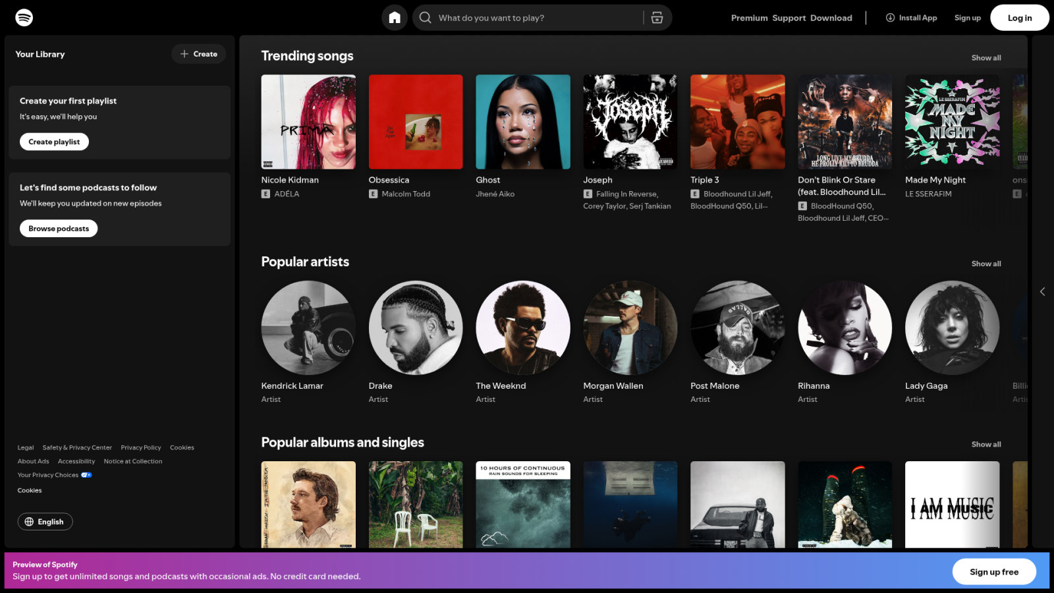Open the About Ads link

click(x=33, y=461)
